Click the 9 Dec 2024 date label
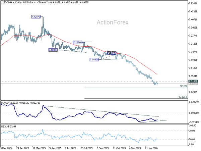The image size is (201, 151). coord(7,147)
